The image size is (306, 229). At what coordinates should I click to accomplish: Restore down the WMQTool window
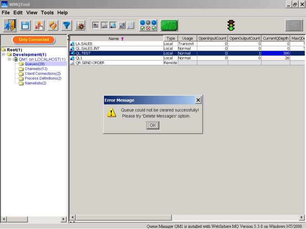[295, 4]
